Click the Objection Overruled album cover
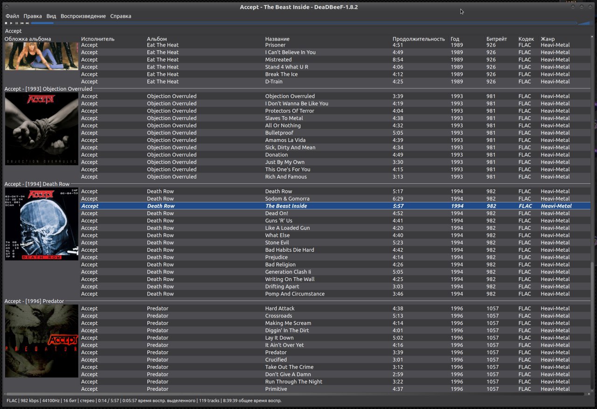 coord(42,129)
